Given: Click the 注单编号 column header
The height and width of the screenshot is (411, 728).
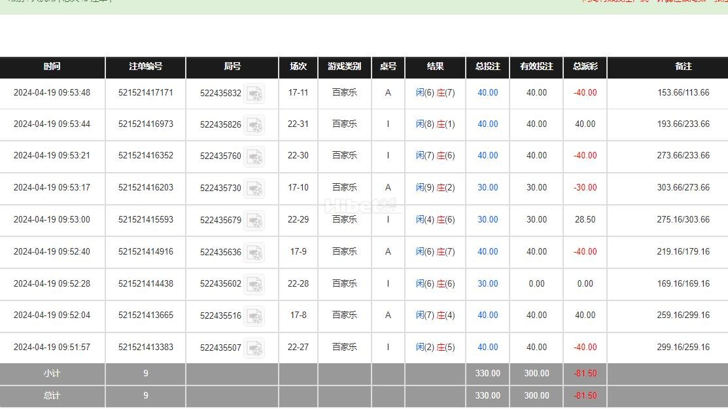Looking at the screenshot, I should click(146, 67).
